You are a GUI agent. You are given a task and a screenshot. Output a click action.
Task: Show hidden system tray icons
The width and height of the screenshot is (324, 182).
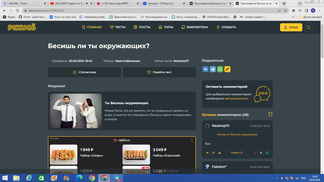pos(277,178)
